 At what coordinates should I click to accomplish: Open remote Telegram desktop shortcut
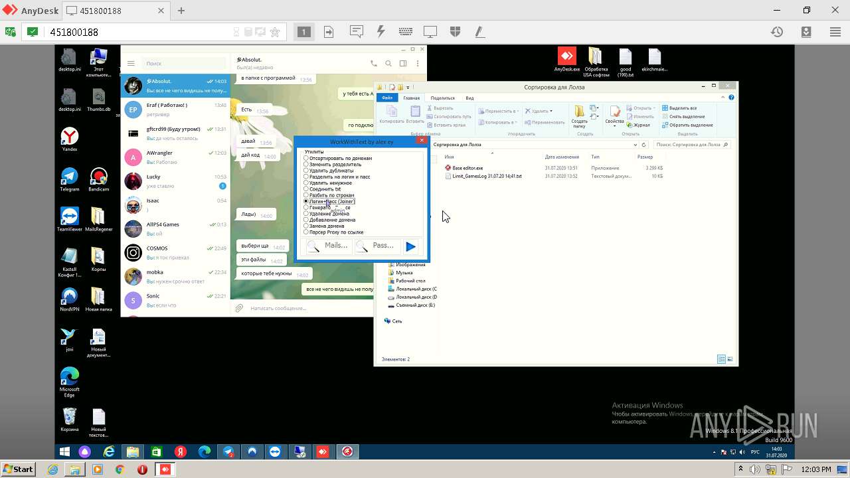pos(70,179)
